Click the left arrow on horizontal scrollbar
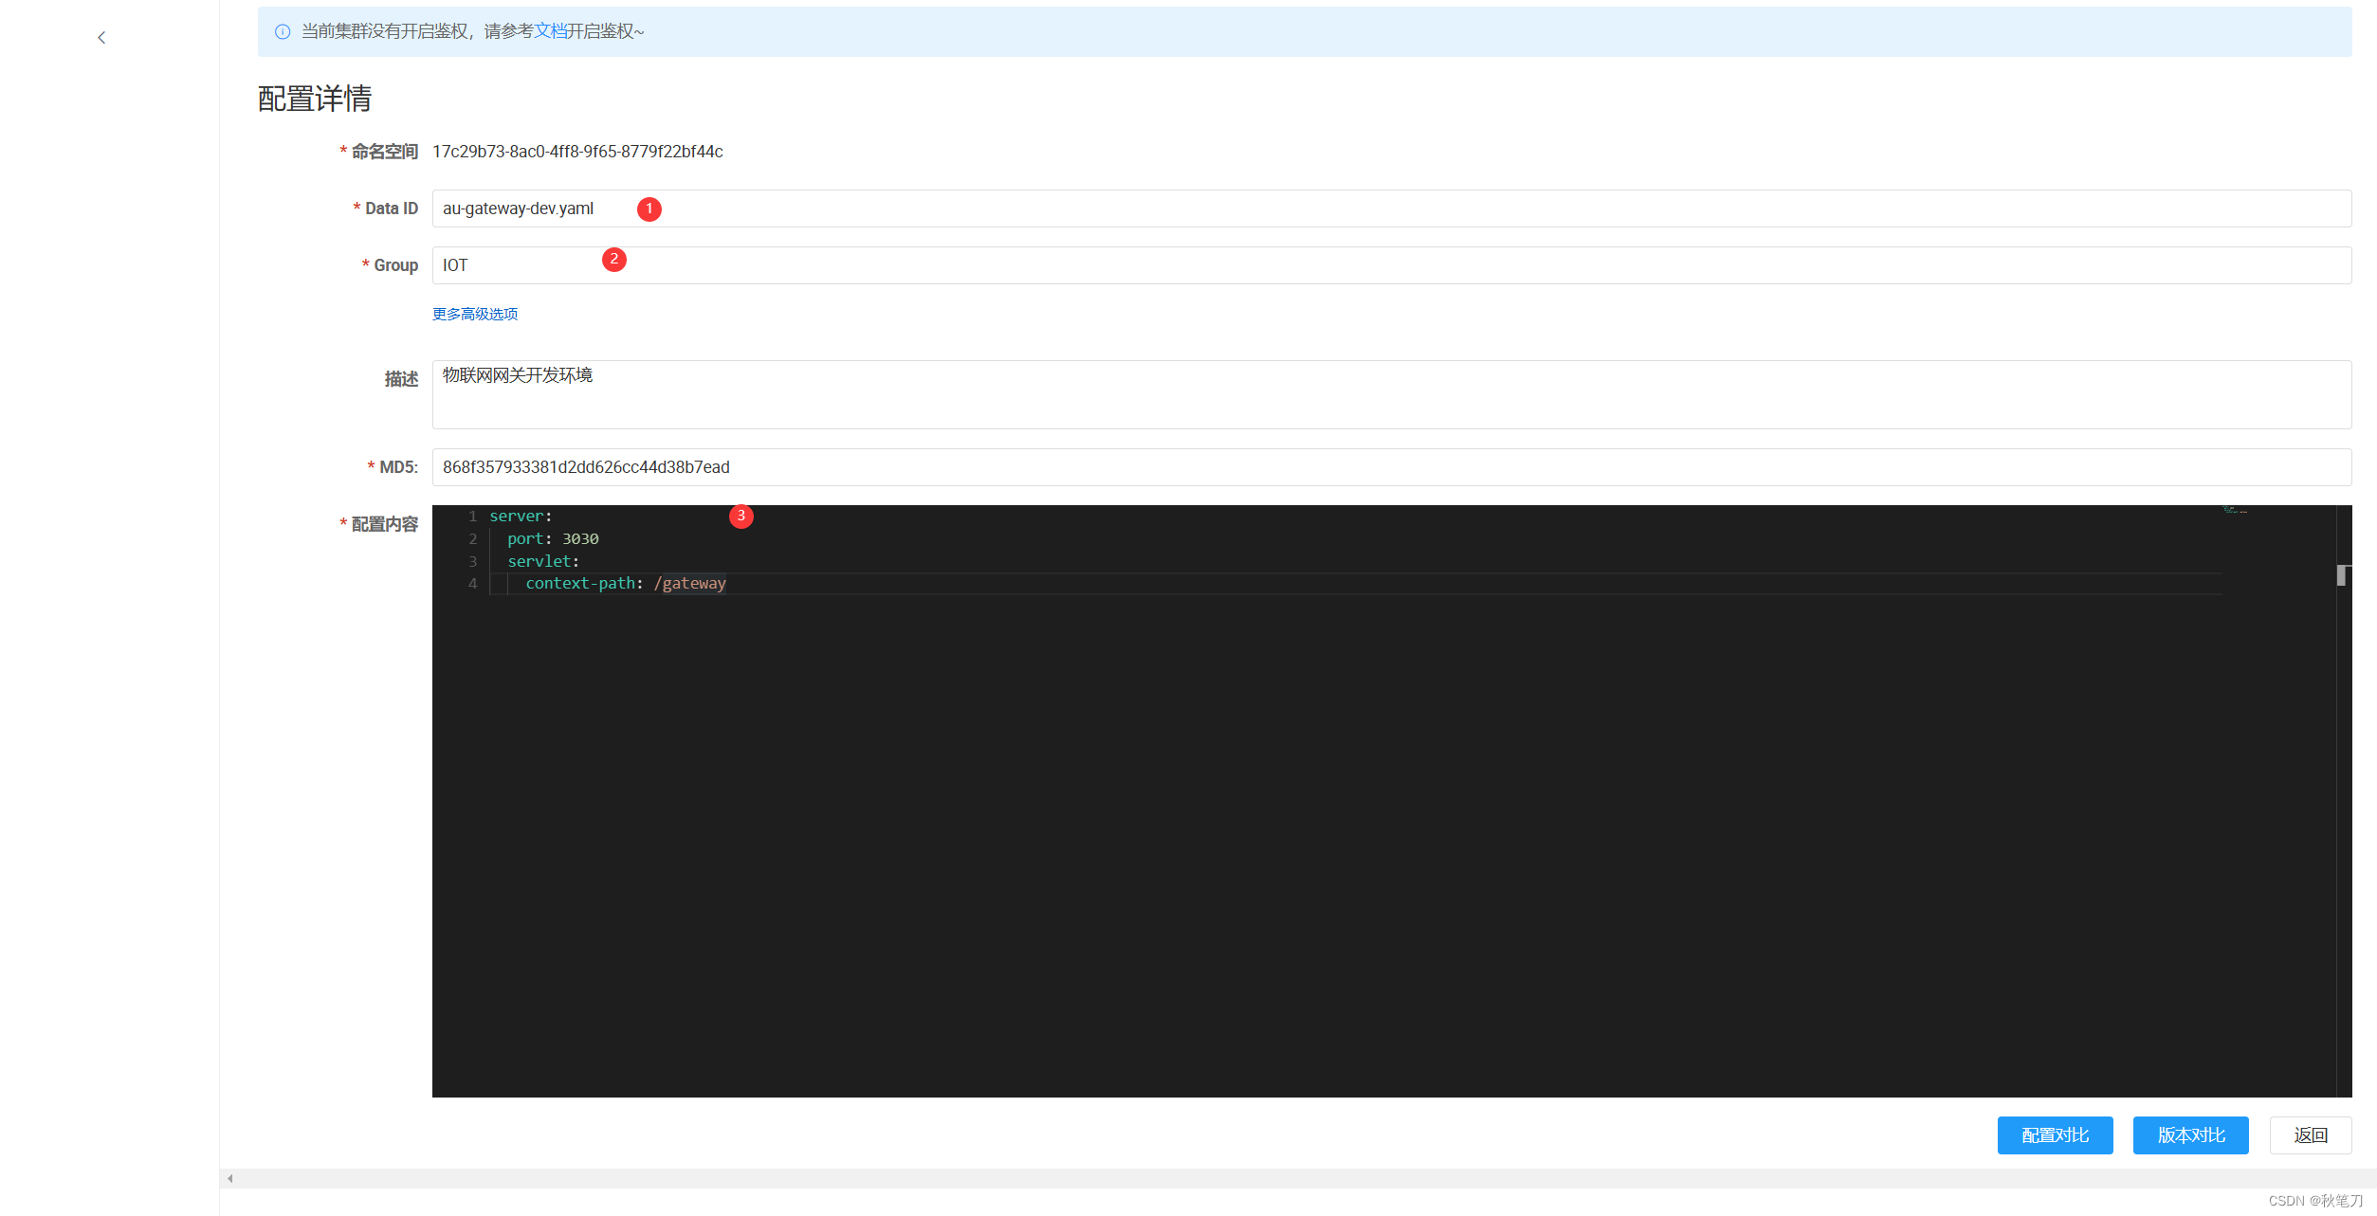 pos(230,1178)
